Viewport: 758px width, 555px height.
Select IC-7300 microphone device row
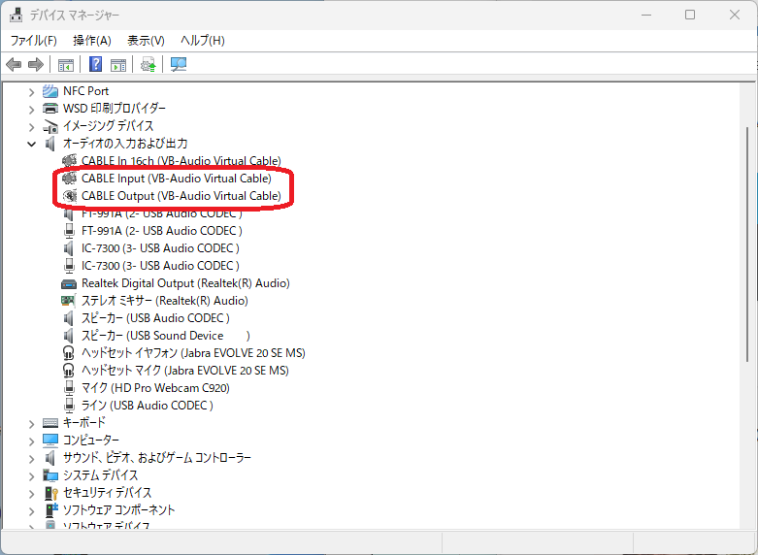coord(160,266)
